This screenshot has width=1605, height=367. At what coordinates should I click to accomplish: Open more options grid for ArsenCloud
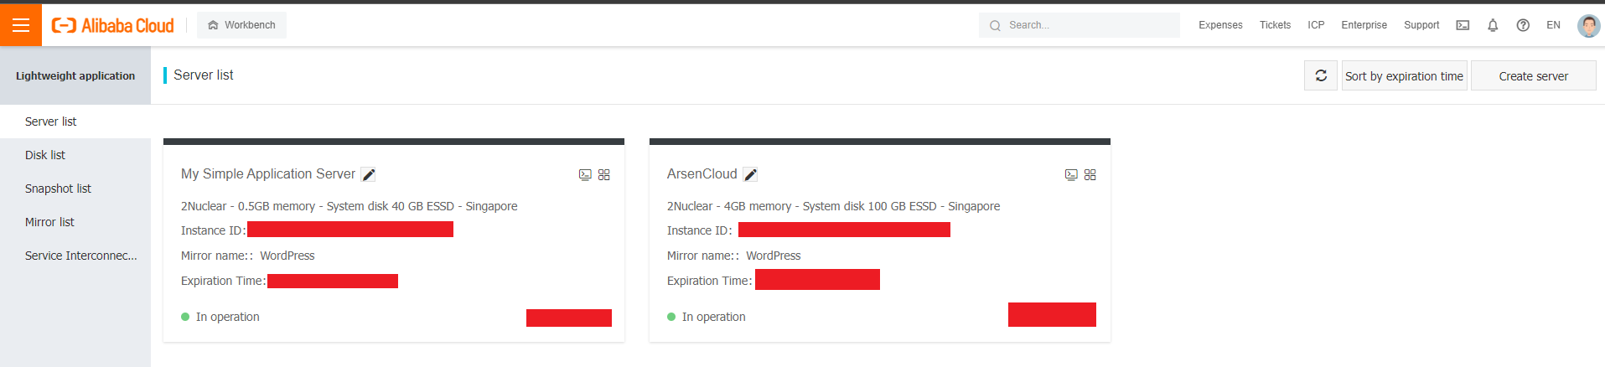(1090, 175)
